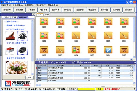This screenshot has height=91, width=137.
Task: Switch to the 包间 tab
Action: (47, 15)
